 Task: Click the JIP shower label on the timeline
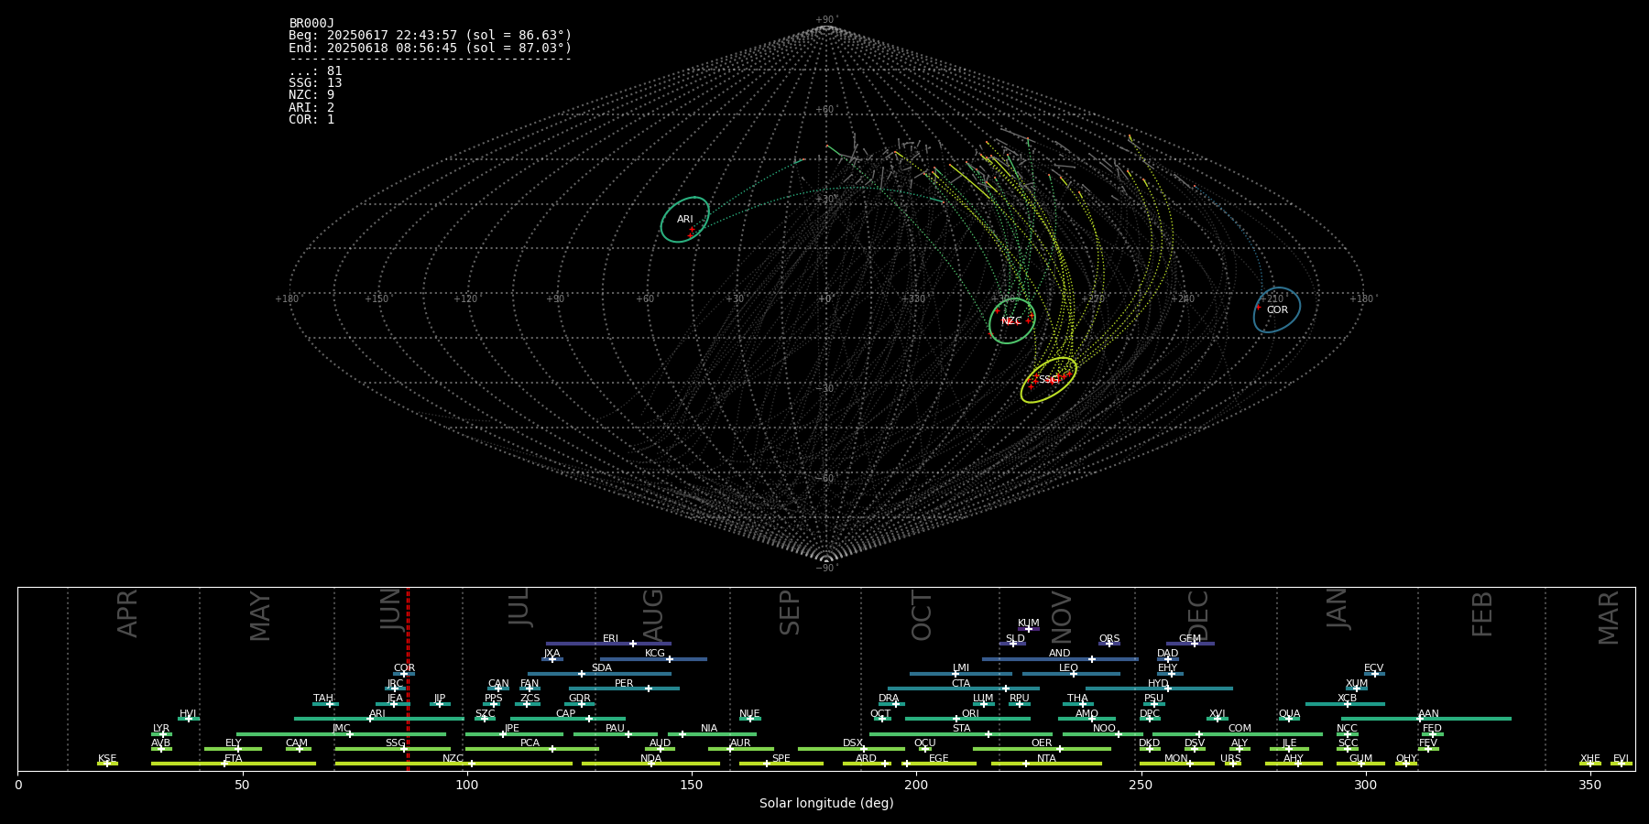440,699
